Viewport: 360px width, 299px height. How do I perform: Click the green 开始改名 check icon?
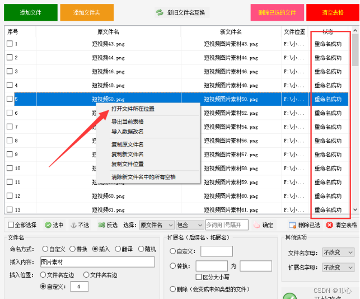pyautogui.click(x=289, y=296)
